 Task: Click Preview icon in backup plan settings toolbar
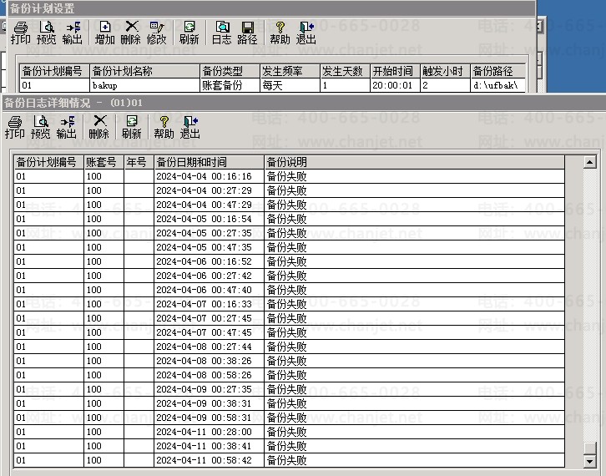click(x=47, y=33)
